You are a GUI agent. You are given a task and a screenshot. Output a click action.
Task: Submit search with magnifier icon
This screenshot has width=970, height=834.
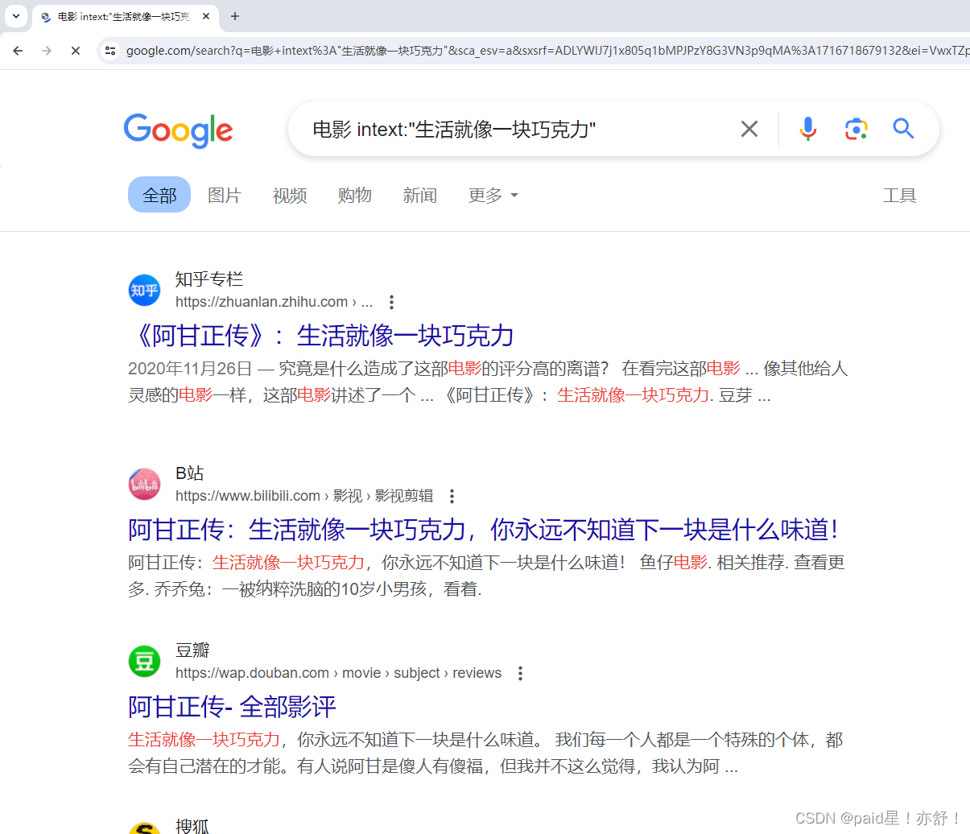(x=903, y=129)
